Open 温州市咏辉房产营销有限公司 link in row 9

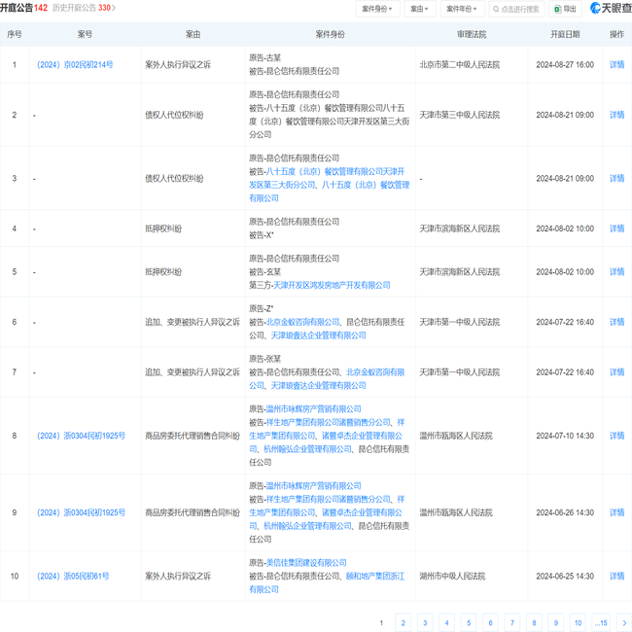(314, 486)
